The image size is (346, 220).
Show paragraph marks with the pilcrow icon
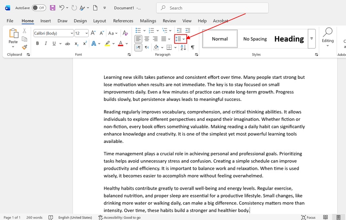192,48
